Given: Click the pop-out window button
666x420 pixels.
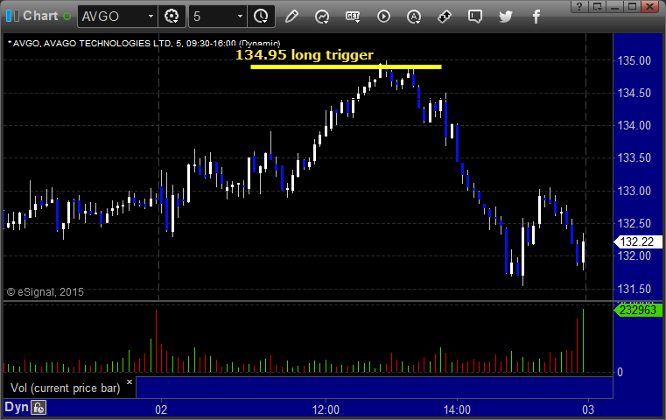Looking at the screenshot, I should pos(597,6).
